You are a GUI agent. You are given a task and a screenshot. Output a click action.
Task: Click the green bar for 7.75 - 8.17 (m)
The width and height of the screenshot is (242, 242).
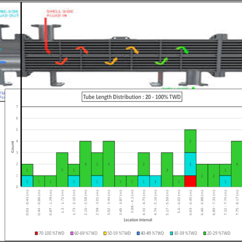(237, 164)
